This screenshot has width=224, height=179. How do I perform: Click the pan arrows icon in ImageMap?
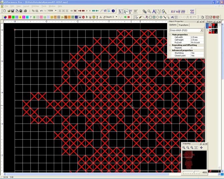pos(201,148)
